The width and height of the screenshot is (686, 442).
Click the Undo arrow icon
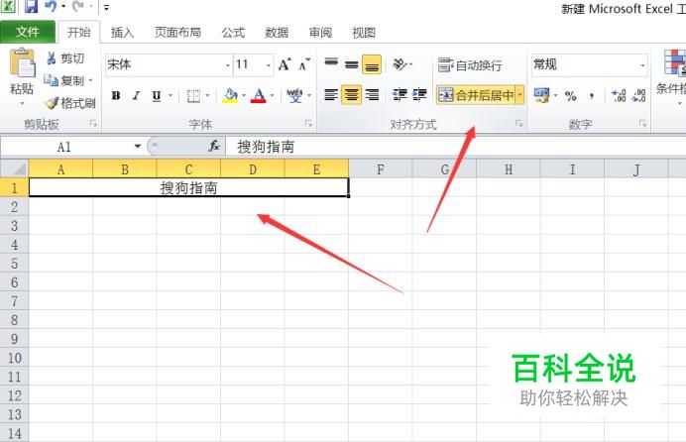point(51,6)
